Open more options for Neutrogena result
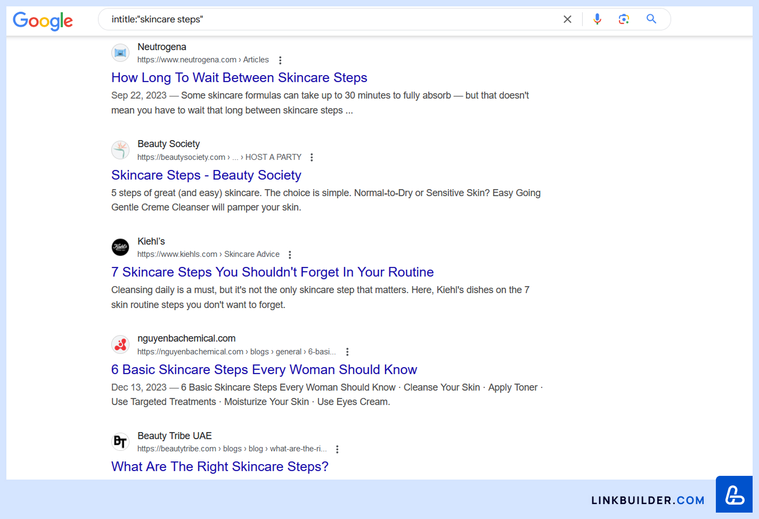Viewport: 759px width, 519px height. click(x=280, y=60)
